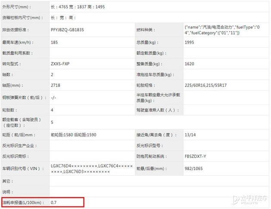Click the '反光标识生产企业' label
The image size is (271, 209).
click(x=19, y=146)
